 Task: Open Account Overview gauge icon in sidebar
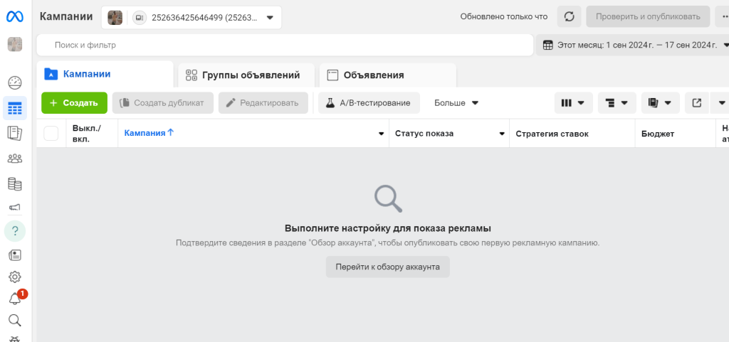(x=15, y=83)
